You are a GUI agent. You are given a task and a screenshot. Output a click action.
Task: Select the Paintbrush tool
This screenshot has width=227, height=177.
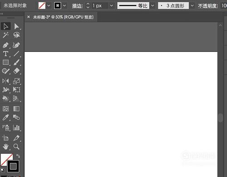16,62
